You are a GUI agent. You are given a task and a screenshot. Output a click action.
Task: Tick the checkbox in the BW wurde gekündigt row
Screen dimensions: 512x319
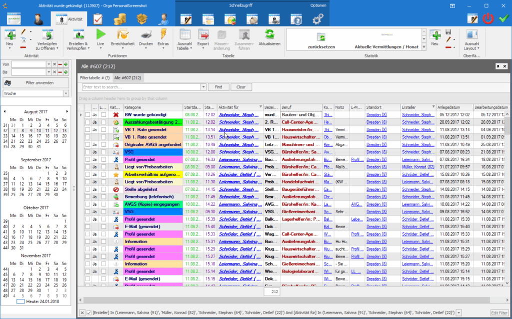click(87, 115)
